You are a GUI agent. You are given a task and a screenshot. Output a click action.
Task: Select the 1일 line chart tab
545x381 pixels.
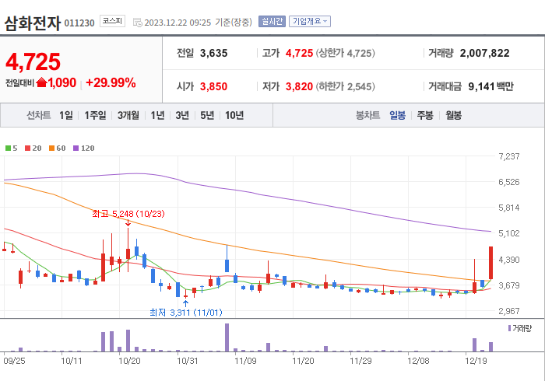tap(66, 115)
